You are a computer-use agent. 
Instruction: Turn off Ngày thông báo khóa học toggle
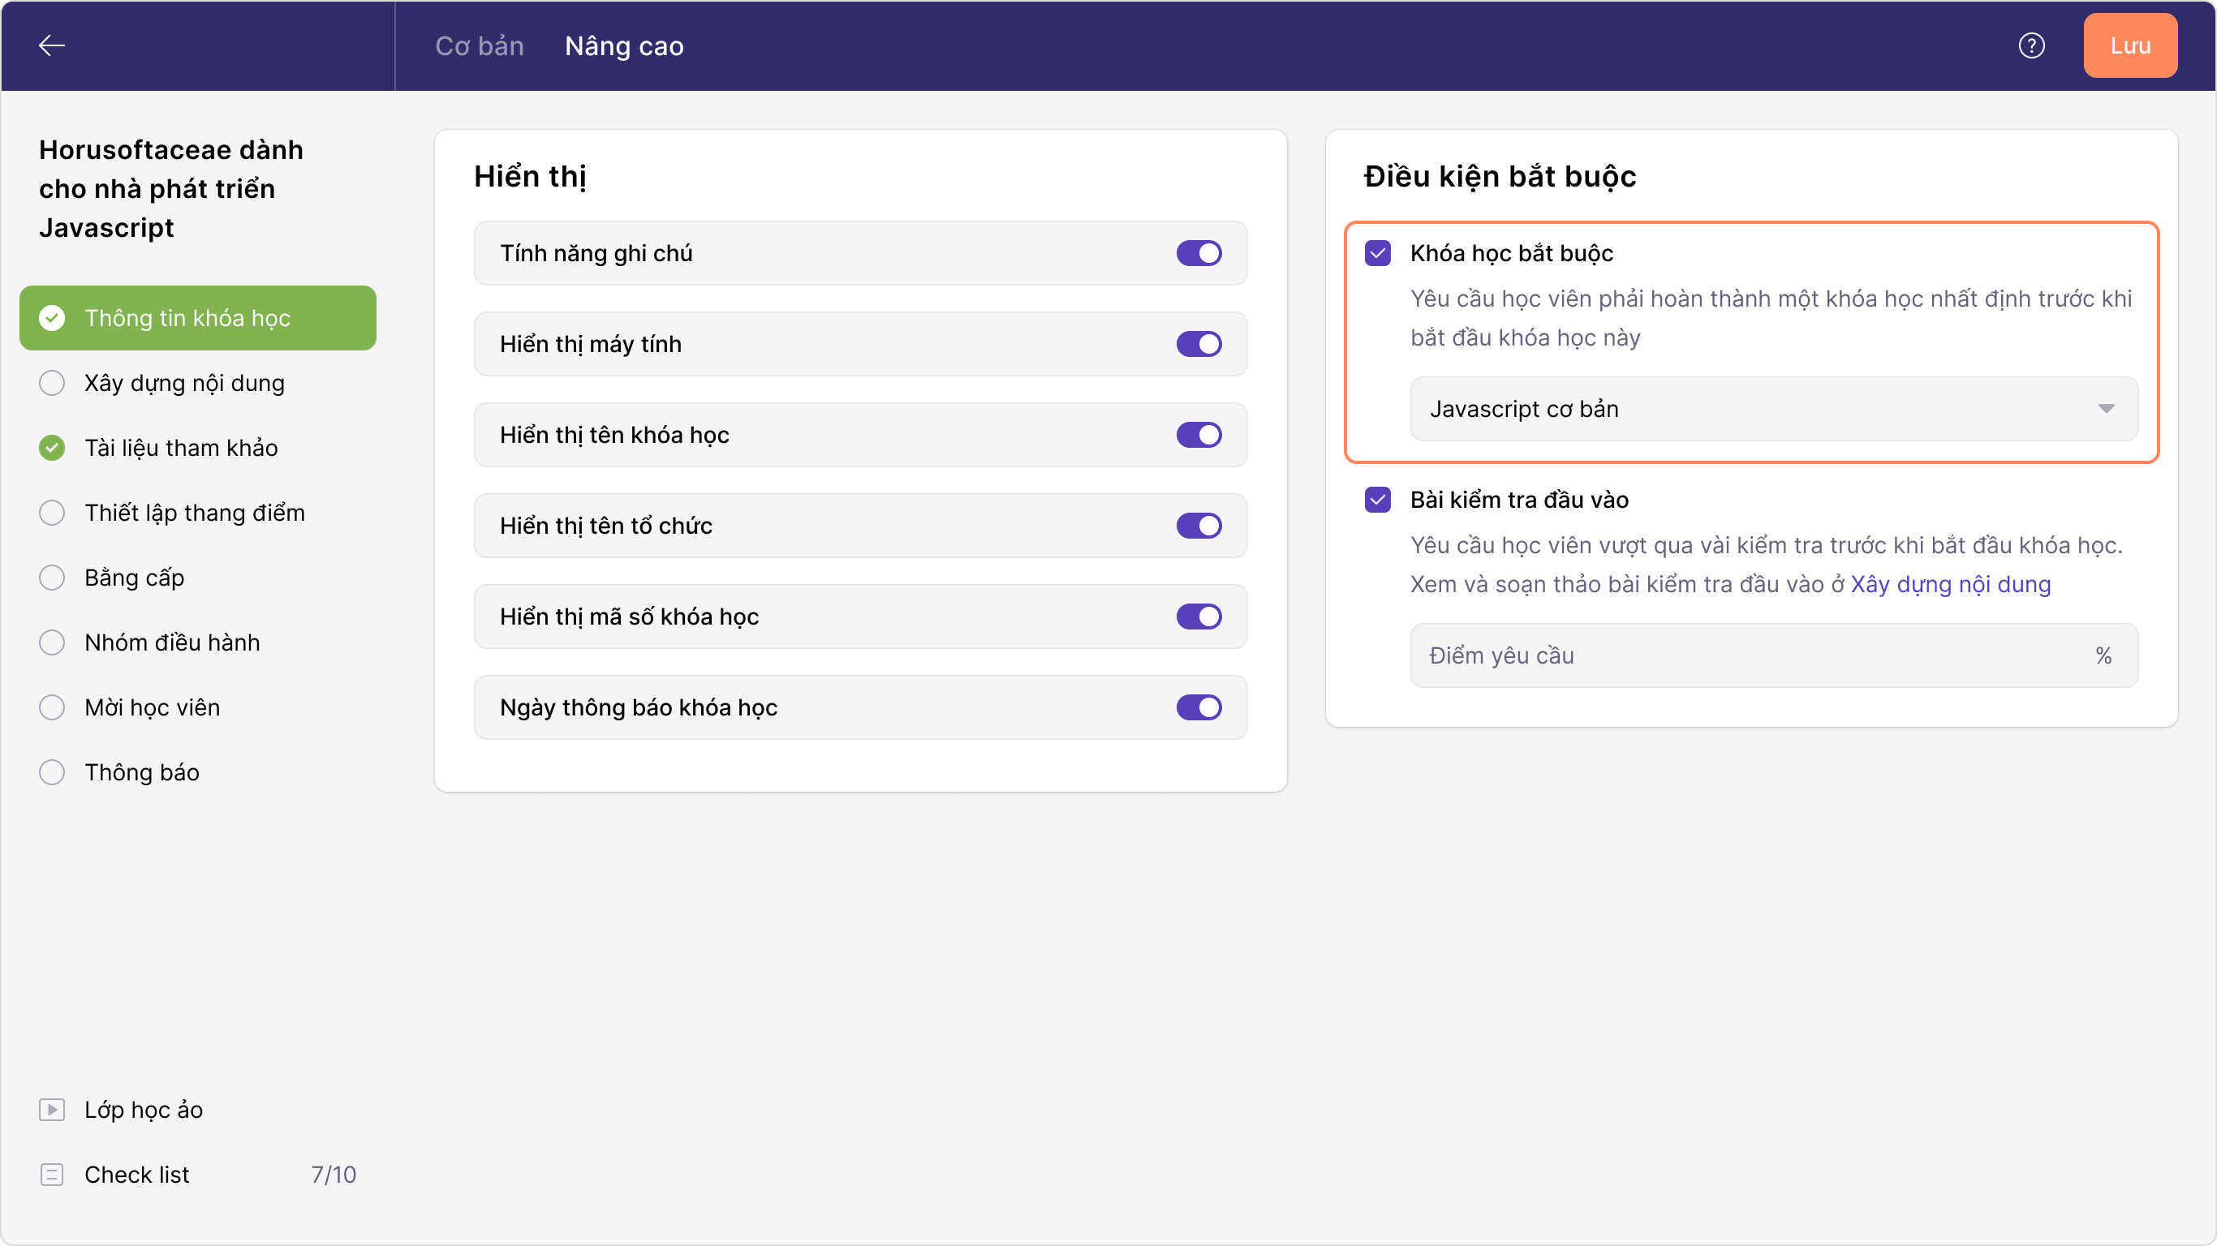[1199, 707]
